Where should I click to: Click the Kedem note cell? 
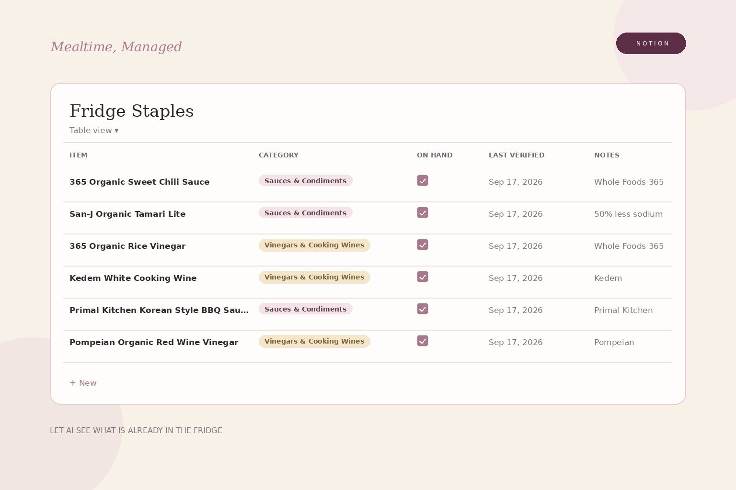pyautogui.click(x=608, y=278)
